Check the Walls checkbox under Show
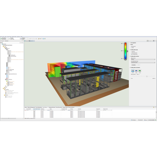The image size is (157, 157). pos(131,48)
